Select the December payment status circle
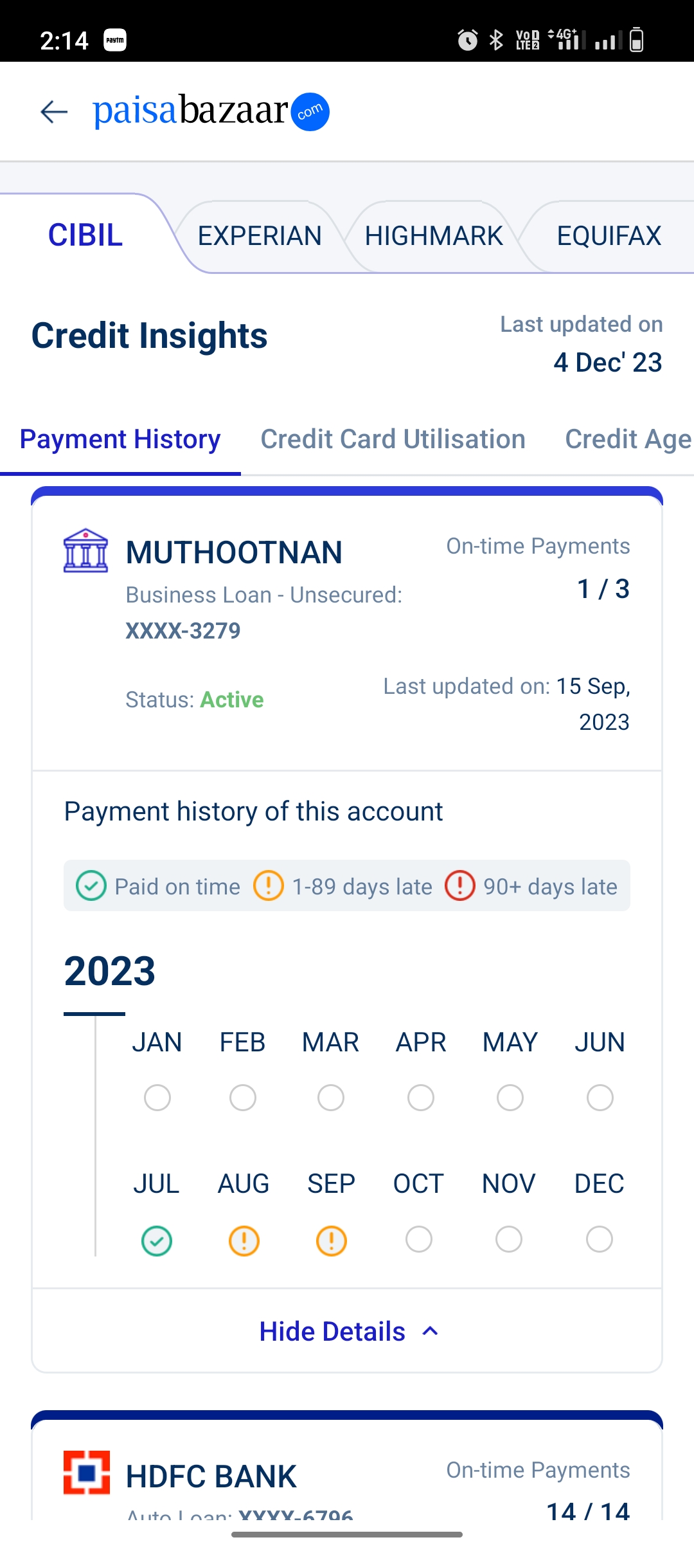Image resolution: width=694 pixels, height=1551 pixels. [599, 1239]
